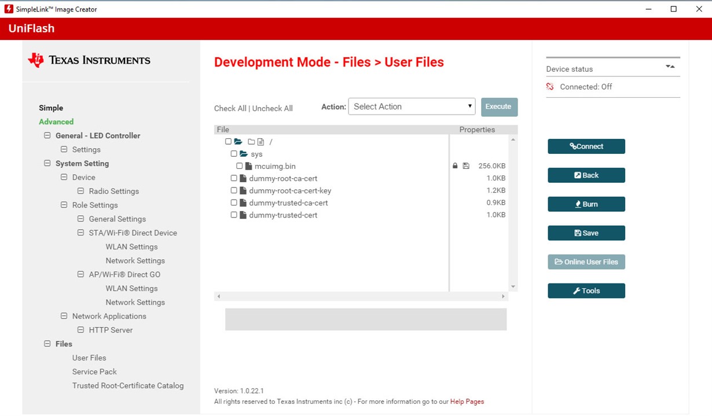Click the Back button
Screen dimensions: 712x416
tap(586, 175)
